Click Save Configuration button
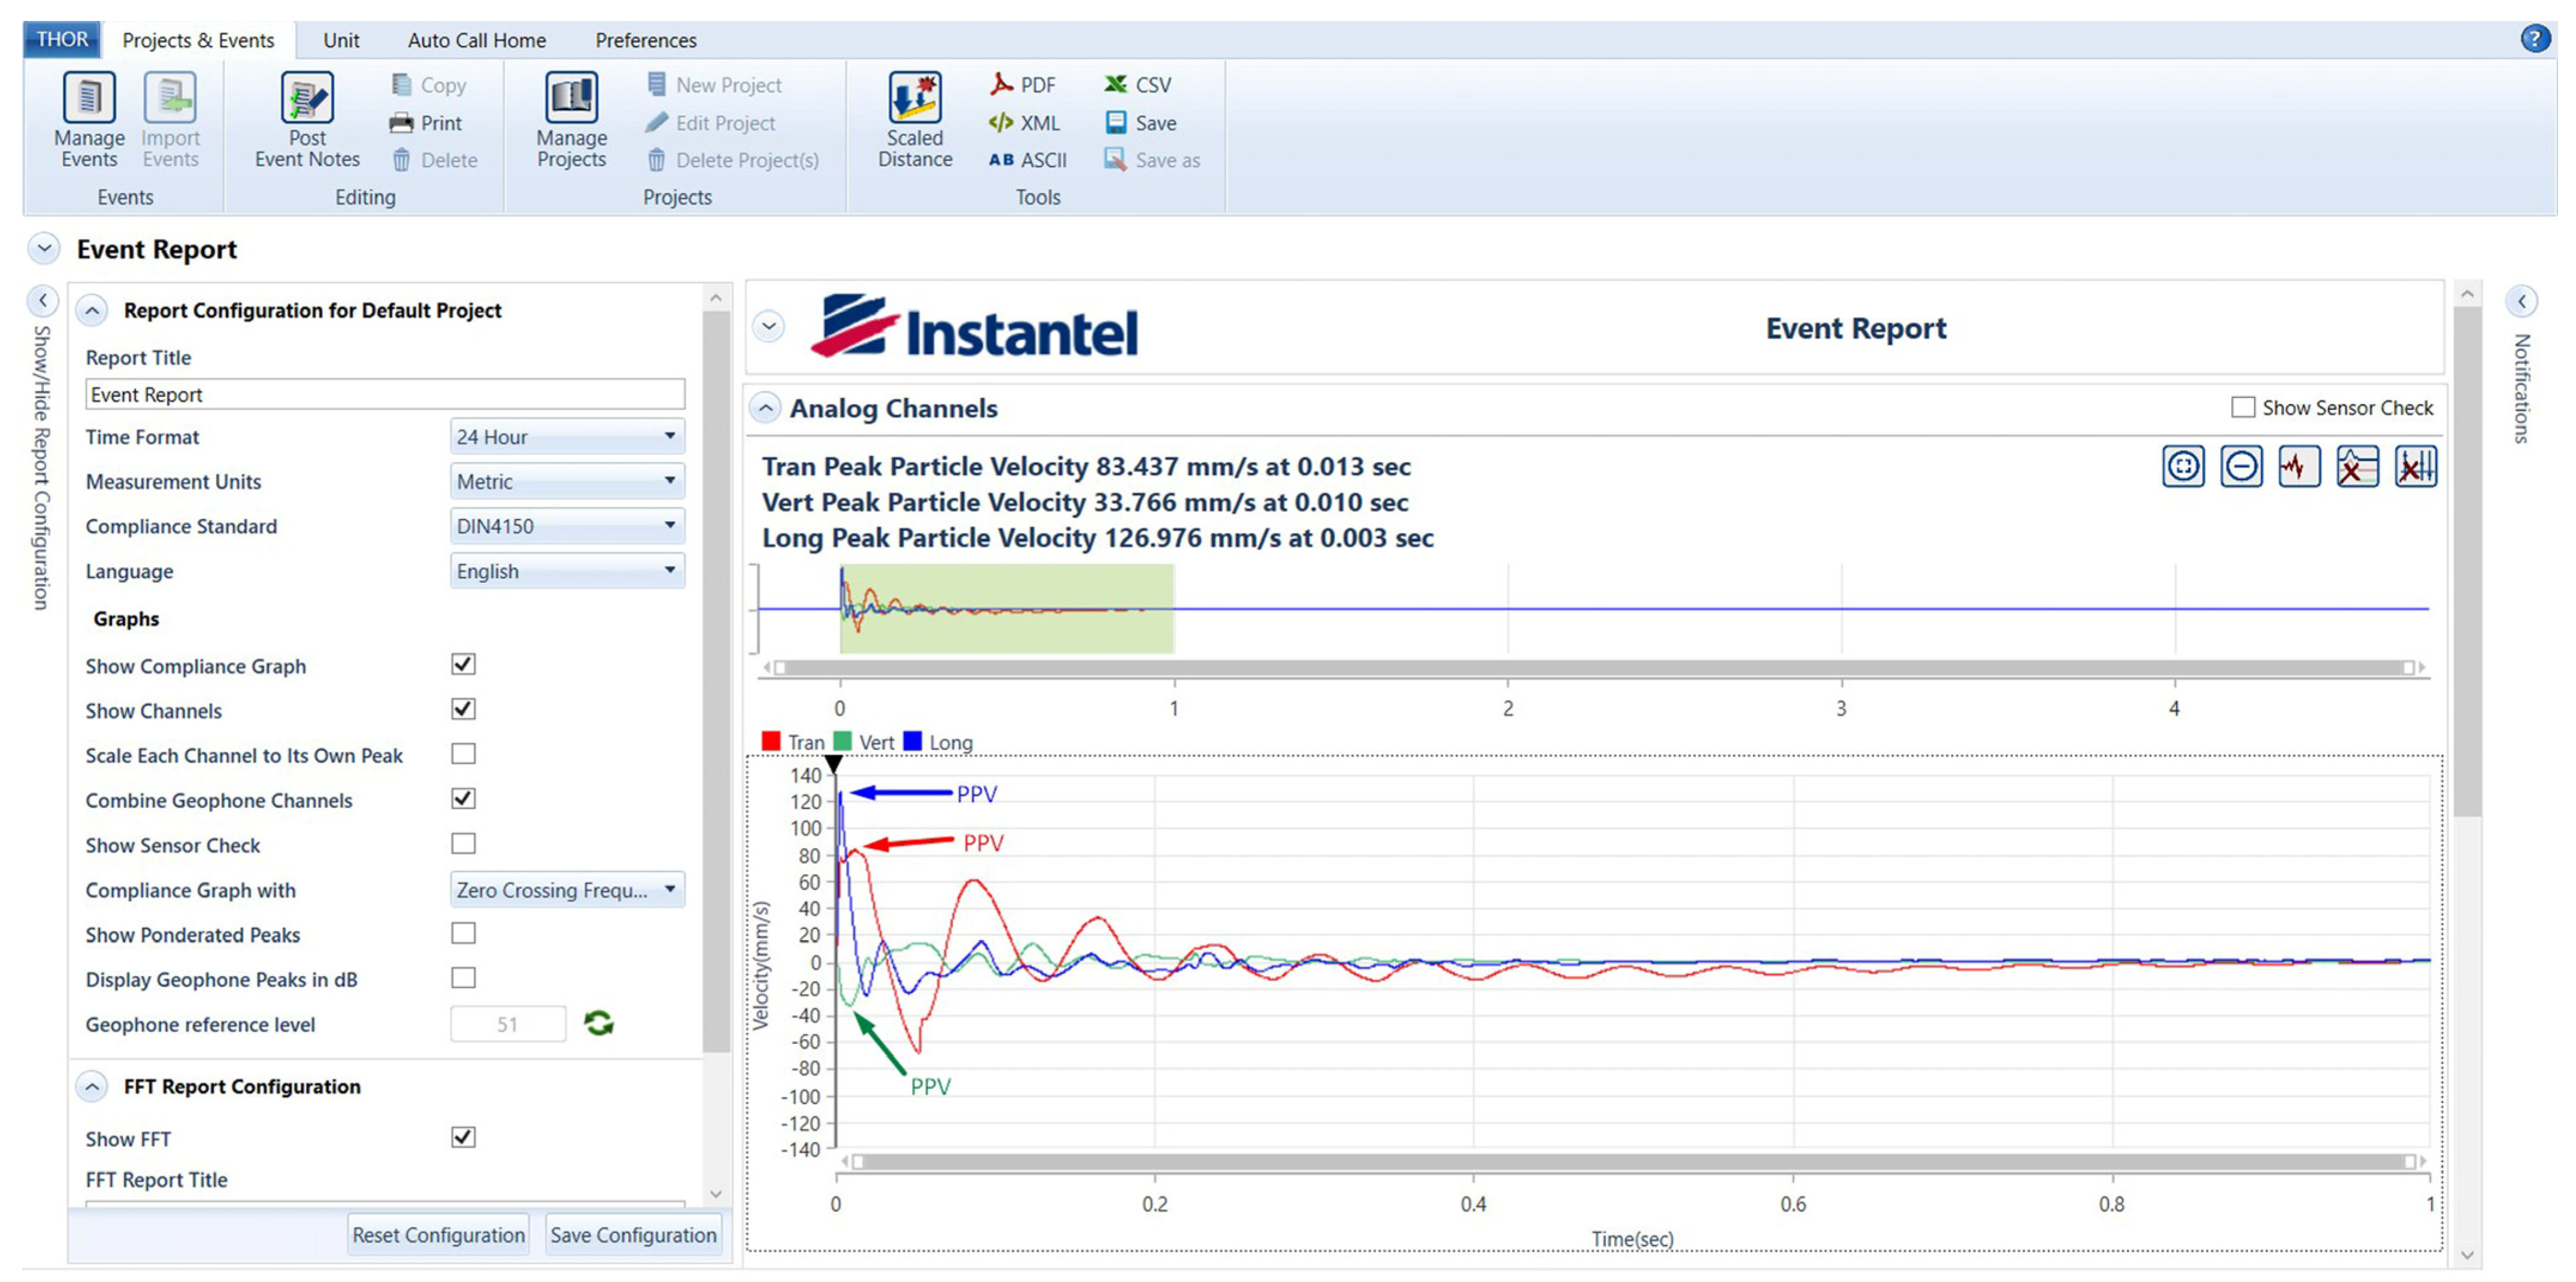The image size is (2576, 1282). click(x=633, y=1235)
